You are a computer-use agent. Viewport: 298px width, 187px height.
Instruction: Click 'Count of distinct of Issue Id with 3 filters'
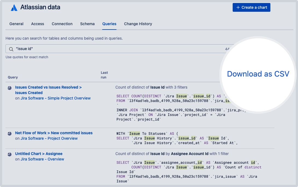pyautogui.click(x=151, y=87)
